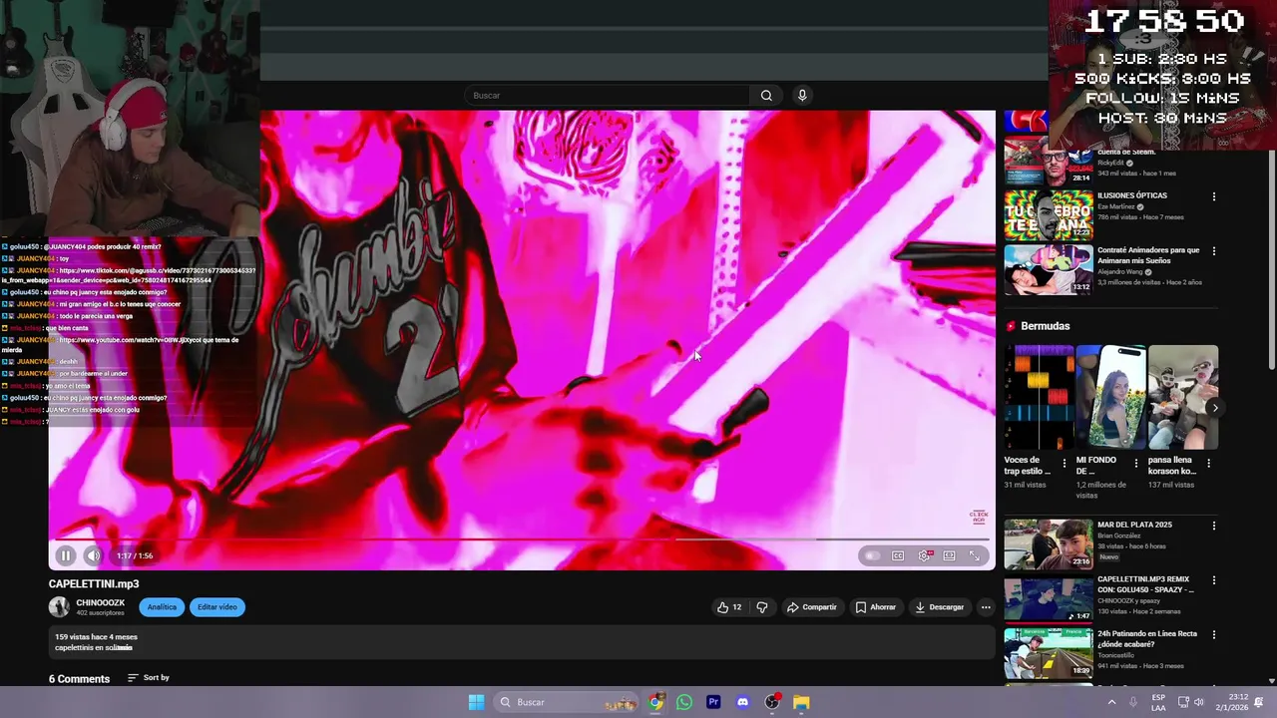Open options for 24h Patinando video
1277x718 pixels.
[x=1214, y=635]
